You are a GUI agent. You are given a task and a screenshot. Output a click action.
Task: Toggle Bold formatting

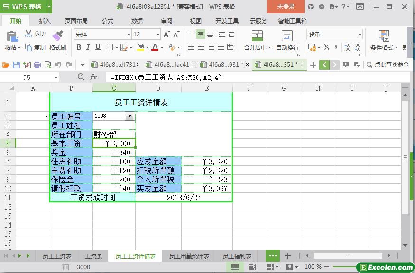(79, 47)
